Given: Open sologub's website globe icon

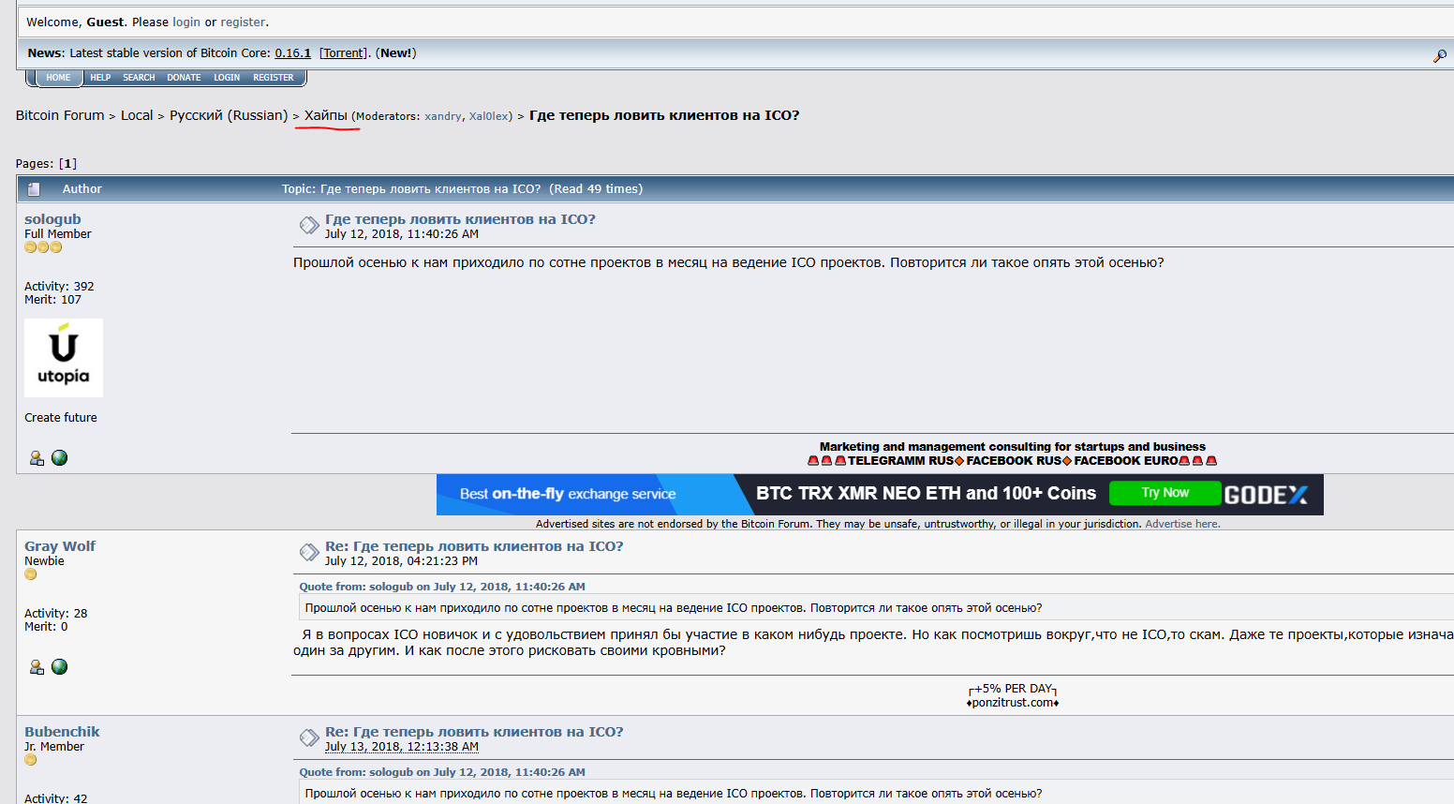Looking at the screenshot, I should (x=60, y=458).
